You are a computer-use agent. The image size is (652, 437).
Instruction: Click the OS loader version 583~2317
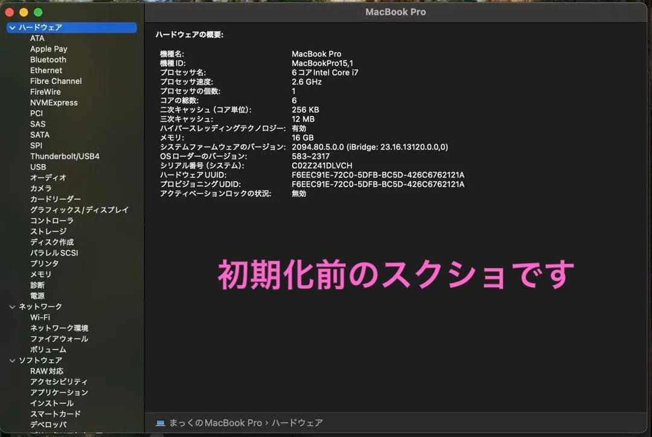point(311,156)
